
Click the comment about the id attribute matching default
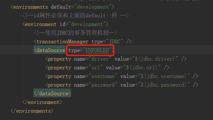(75, 15)
